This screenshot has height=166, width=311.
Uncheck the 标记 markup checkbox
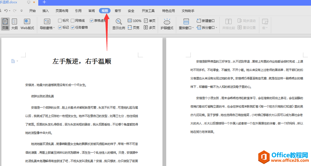click(60, 27)
